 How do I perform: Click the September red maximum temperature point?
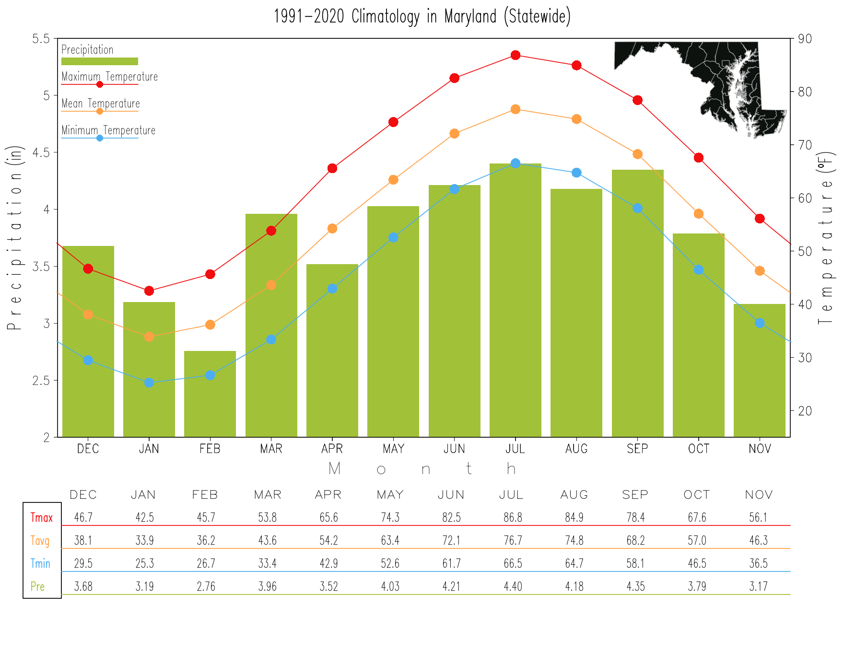pos(637,100)
